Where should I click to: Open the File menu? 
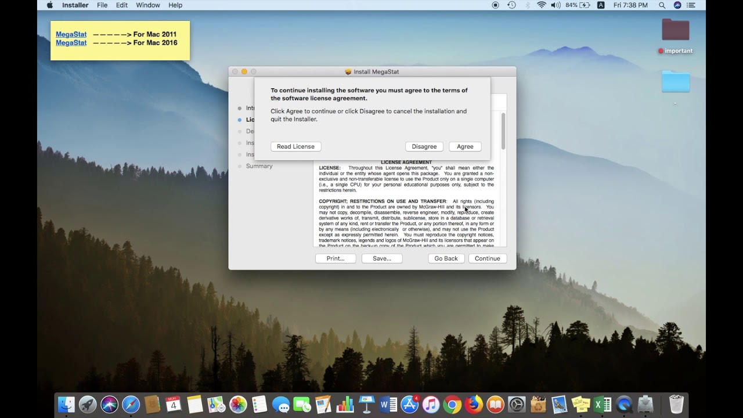[x=102, y=5]
